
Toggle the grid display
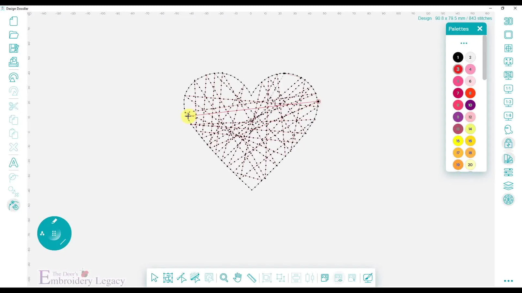coord(508,48)
